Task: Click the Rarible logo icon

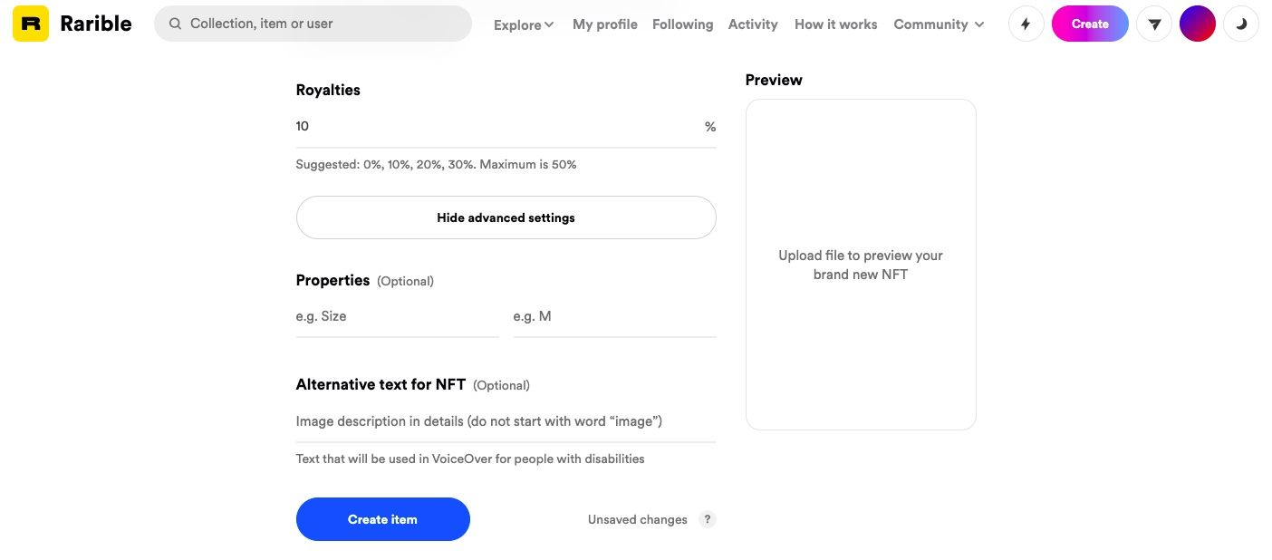Action: (31, 24)
